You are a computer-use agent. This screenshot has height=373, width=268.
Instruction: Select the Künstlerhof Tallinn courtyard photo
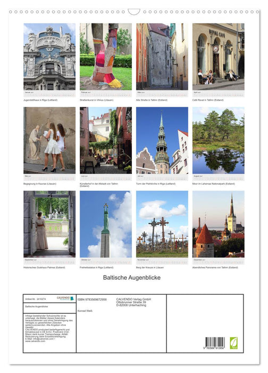[106, 140]
